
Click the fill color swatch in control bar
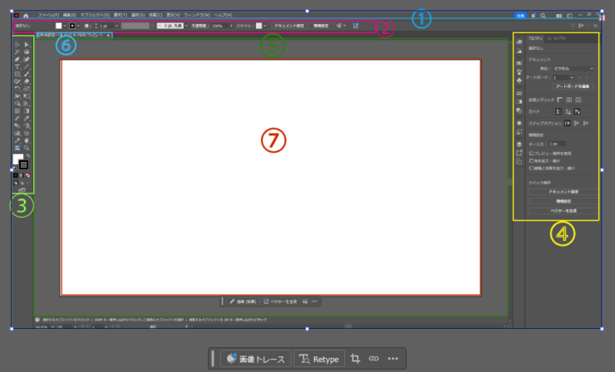(58, 26)
